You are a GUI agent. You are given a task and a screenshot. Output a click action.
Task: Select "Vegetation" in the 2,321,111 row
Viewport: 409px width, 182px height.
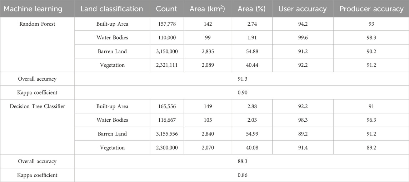[112, 65]
